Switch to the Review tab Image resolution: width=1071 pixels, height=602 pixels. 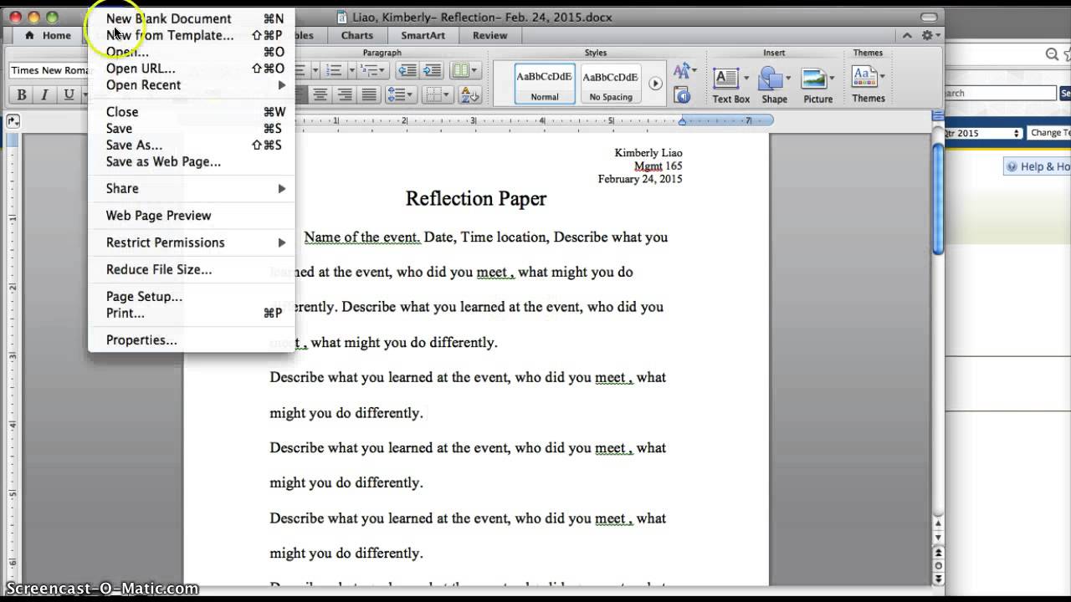(x=489, y=35)
